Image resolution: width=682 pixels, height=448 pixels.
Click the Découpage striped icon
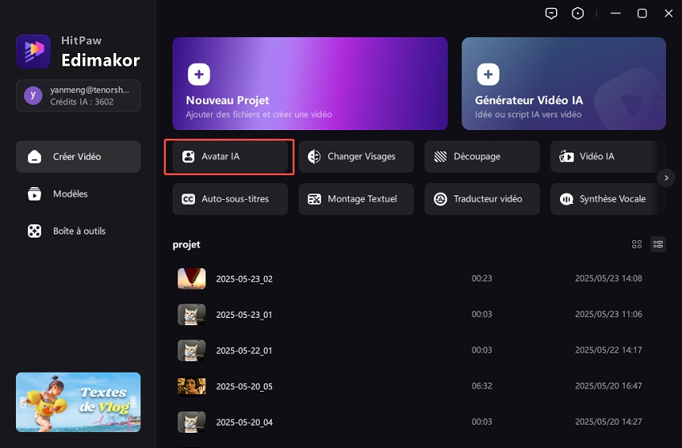click(440, 157)
